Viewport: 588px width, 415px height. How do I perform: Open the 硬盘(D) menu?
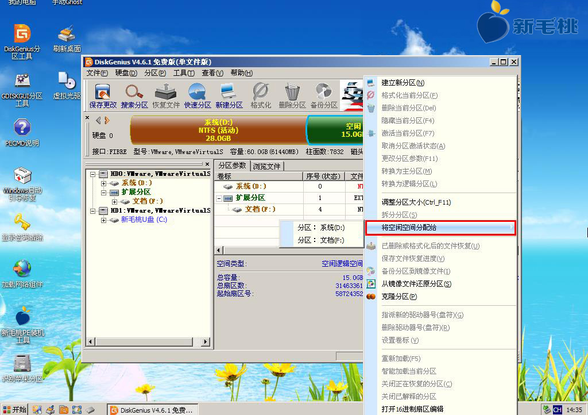click(126, 73)
